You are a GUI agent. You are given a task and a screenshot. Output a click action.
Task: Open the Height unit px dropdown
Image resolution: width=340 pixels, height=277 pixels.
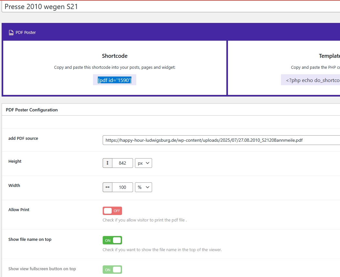pos(143,163)
